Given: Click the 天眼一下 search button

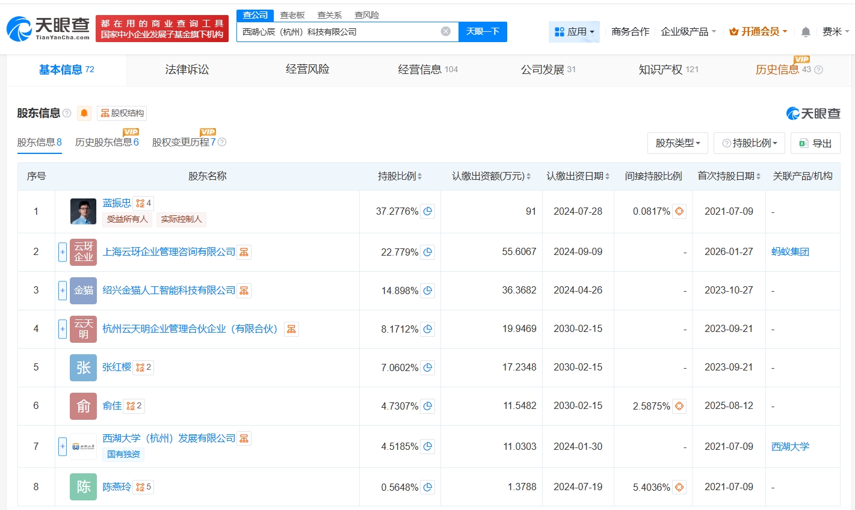Looking at the screenshot, I should [483, 32].
